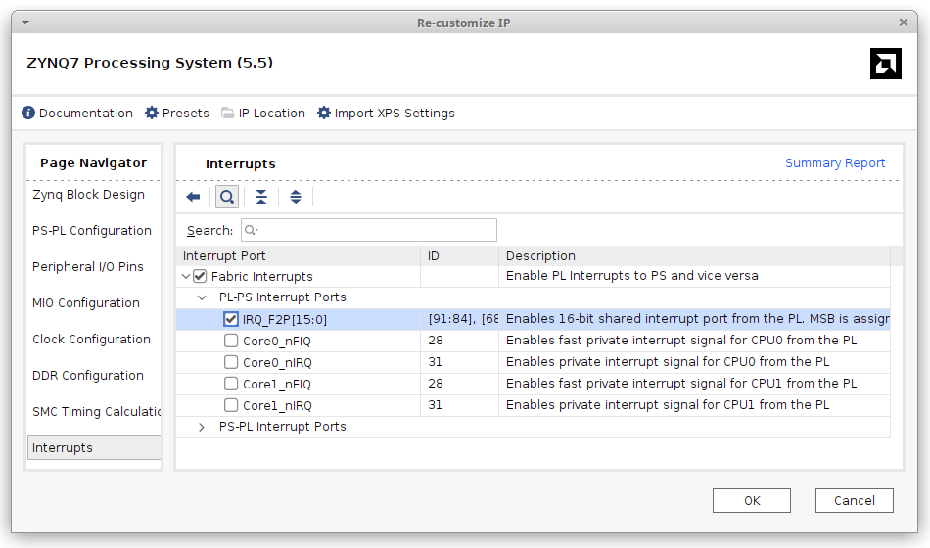930x548 pixels.
Task: Click the Import XPS Settings gear icon
Action: [x=324, y=114]
